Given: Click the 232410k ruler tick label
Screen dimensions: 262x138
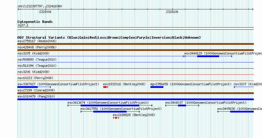Looking at the screenshot, I should [x=172, y=12].
